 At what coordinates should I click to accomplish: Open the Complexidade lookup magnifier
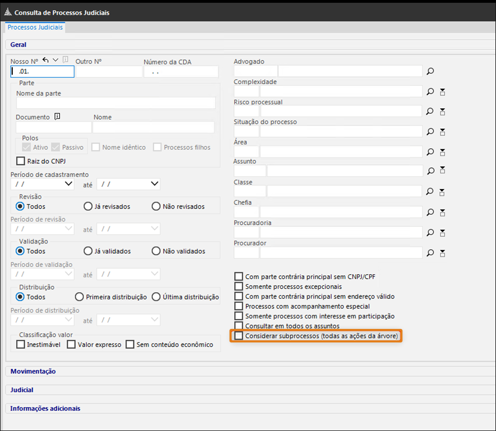pos(430,91)
